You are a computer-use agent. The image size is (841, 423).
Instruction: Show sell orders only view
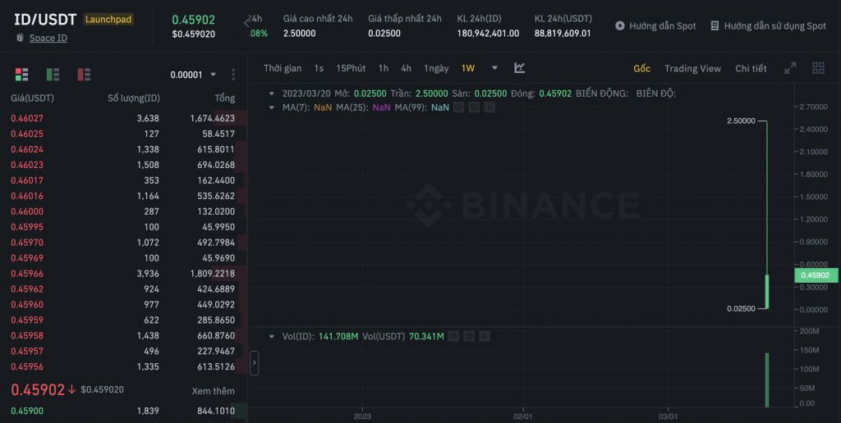point(84,75)
